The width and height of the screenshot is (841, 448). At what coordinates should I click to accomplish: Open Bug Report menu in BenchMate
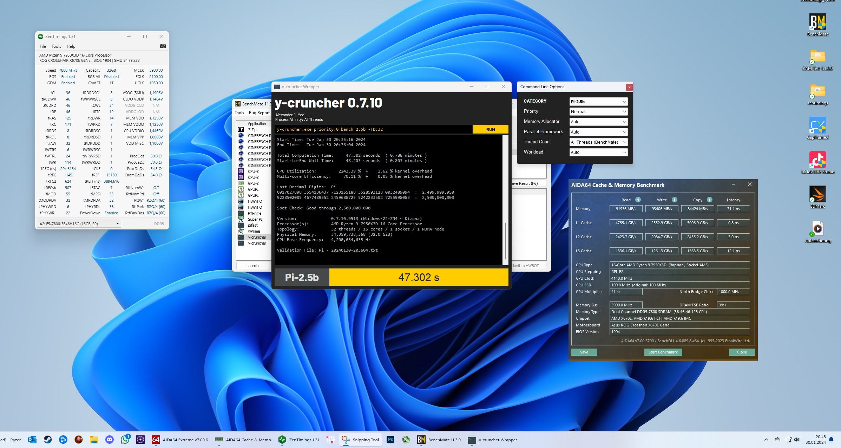click(x=259, y=113)
